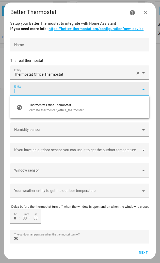Click the thermostat icon in the entity suggestion

coord(19,107)
